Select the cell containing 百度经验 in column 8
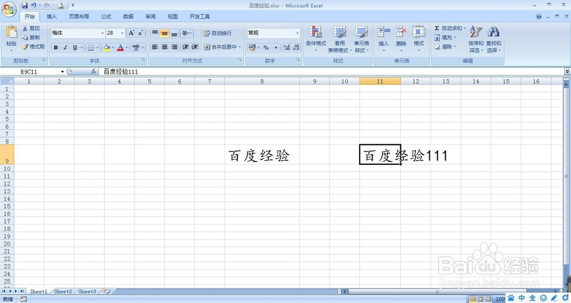Screen dimensions: 571x303 [x=262, y=155]
